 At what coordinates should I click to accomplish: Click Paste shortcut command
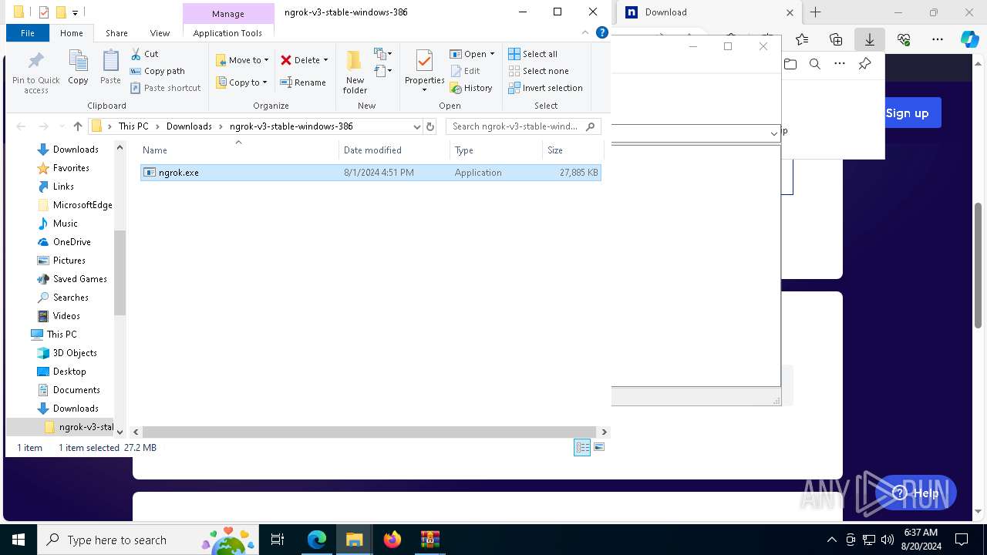pos(166,88)
